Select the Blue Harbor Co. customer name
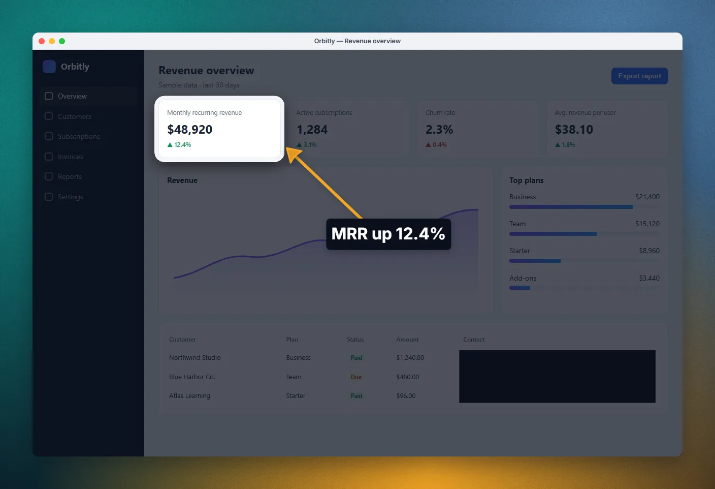 [x=192, y=377]
